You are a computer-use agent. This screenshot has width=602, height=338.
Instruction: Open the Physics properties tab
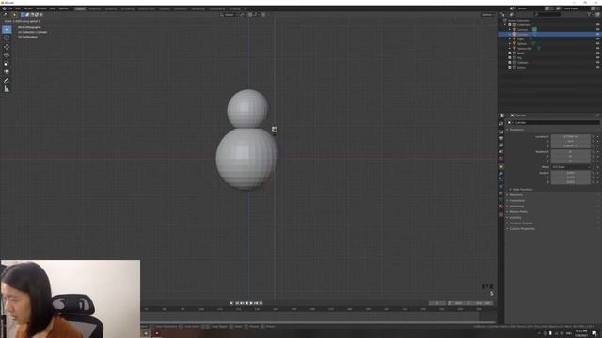coord(501,187)
